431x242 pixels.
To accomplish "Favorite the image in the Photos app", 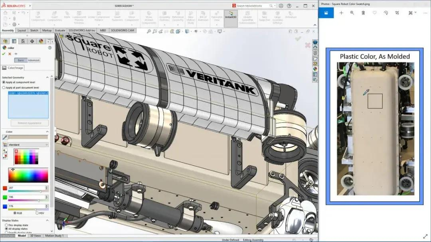I will click(374, 13).
